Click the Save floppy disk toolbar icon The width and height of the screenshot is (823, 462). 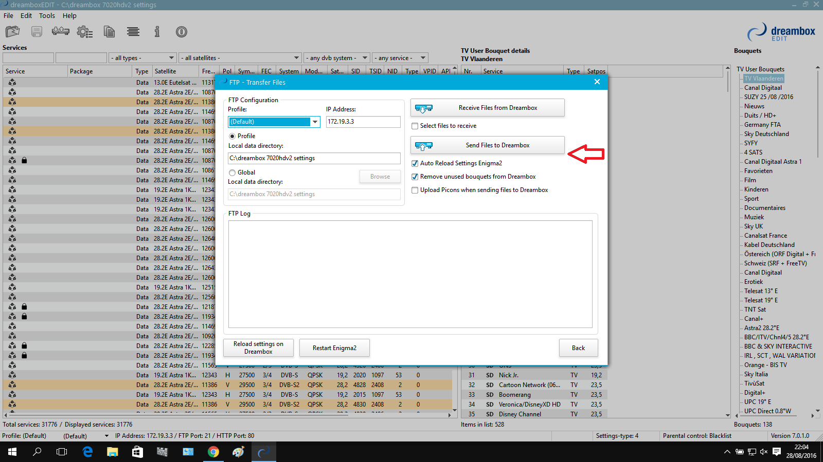(x=37, y=32)
